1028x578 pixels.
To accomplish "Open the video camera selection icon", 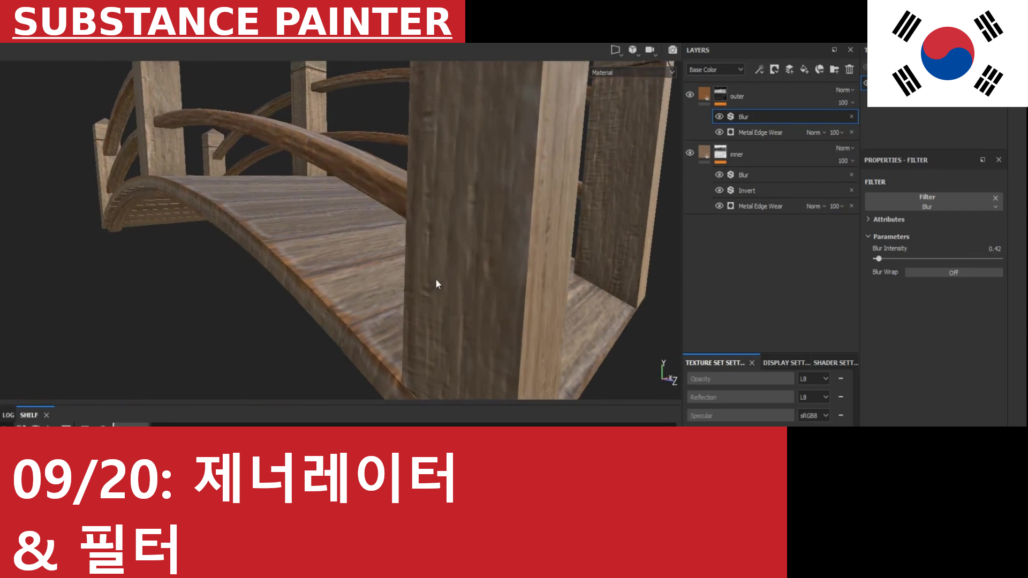I will (x=651, y=50).
